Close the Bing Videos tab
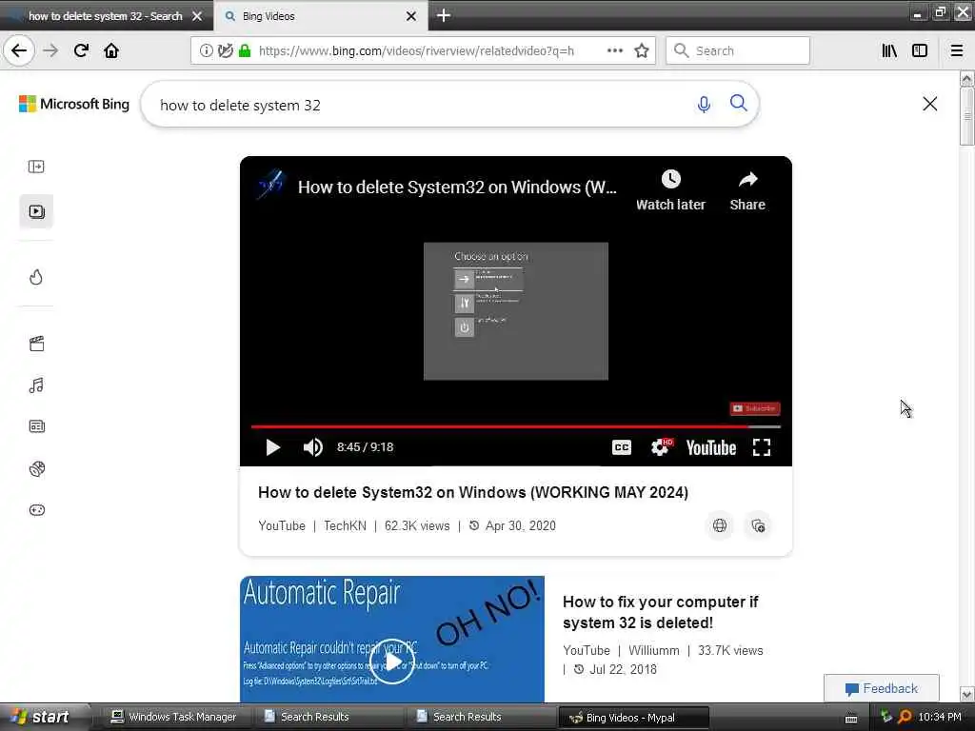975x731 pixels. [x=411, y=16]
